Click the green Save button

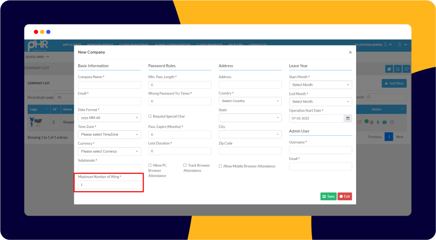coord(328,196)
